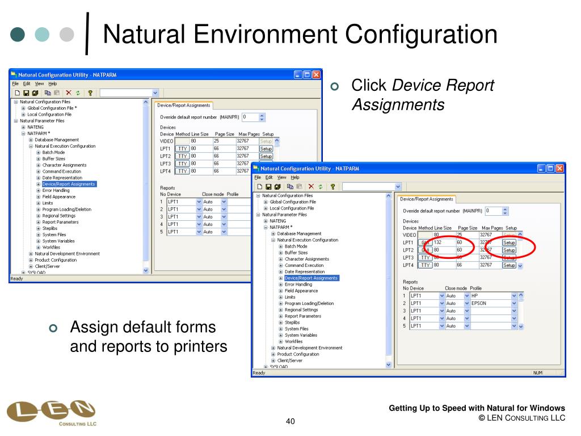Click the red X Delete icon in rear window
Viewport: 581px width, 436px height.
(69, 93)
